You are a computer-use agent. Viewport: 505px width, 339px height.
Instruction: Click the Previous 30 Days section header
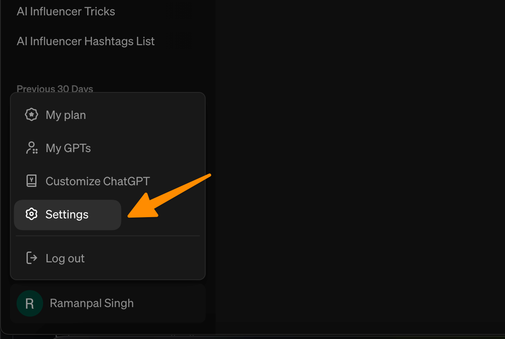[55, 89]
